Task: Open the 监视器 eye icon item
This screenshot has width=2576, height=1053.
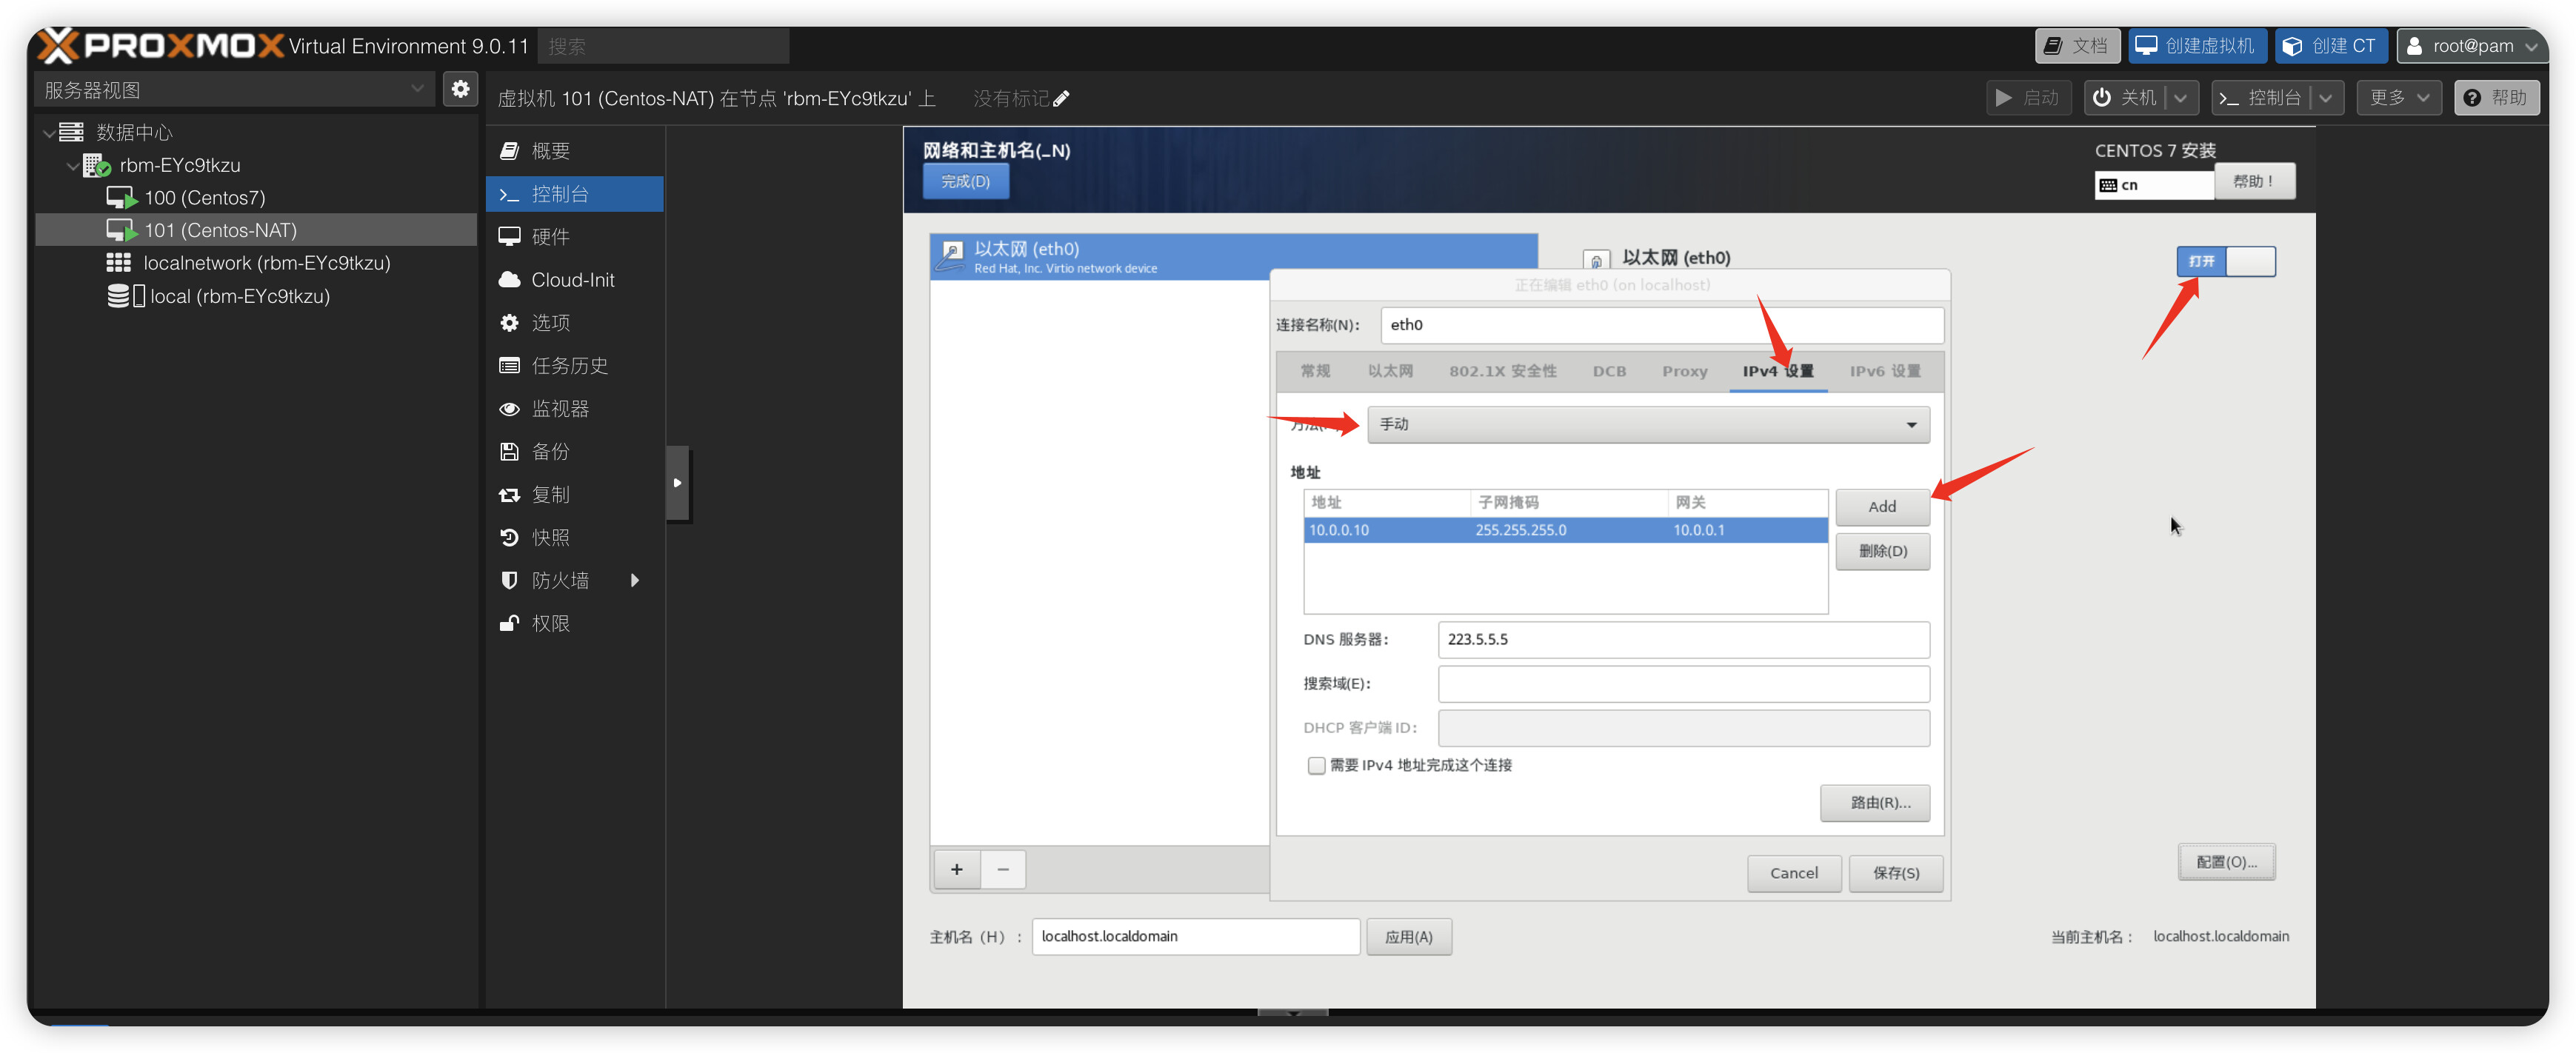Action: [x=509, y=409]
